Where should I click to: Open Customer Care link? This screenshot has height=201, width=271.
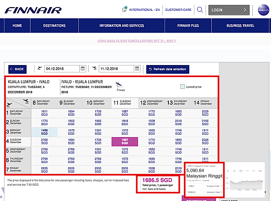coord(178,10)
